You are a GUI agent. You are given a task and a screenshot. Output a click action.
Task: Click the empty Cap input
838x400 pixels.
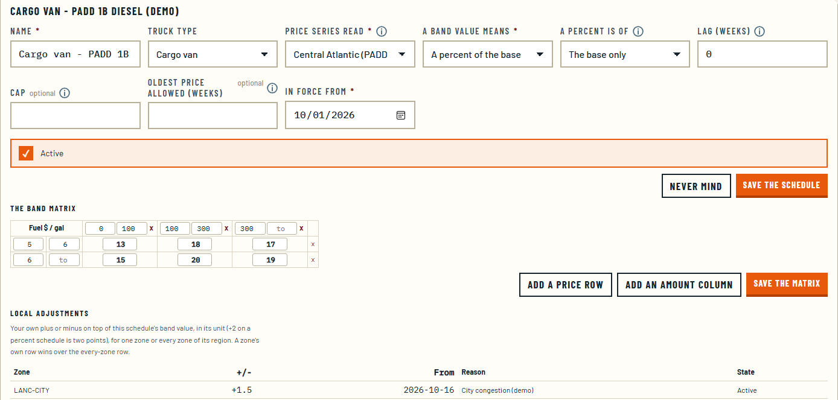[75, 115]
